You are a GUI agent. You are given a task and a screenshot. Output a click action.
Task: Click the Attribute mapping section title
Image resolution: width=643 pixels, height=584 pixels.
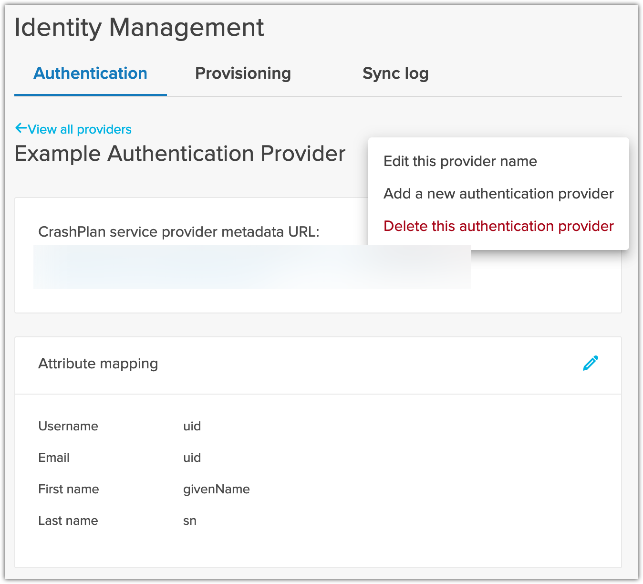click(x=98, y=364)
